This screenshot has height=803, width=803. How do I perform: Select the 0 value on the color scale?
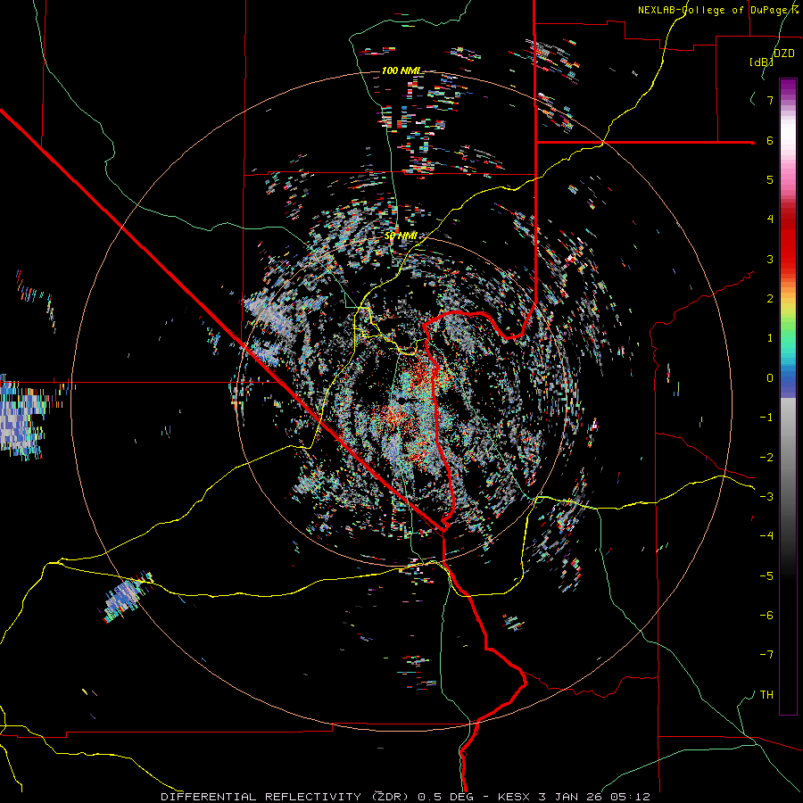pyautogui.click(x=770, y=378)
